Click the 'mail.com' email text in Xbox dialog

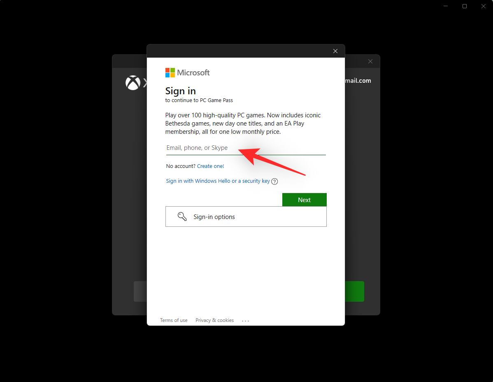click(x=358, y=81)
